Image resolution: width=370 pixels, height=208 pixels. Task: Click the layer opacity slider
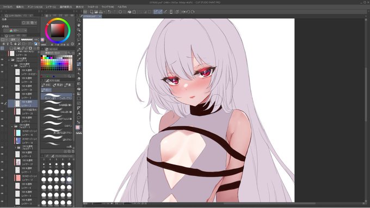tap(27, 40)
